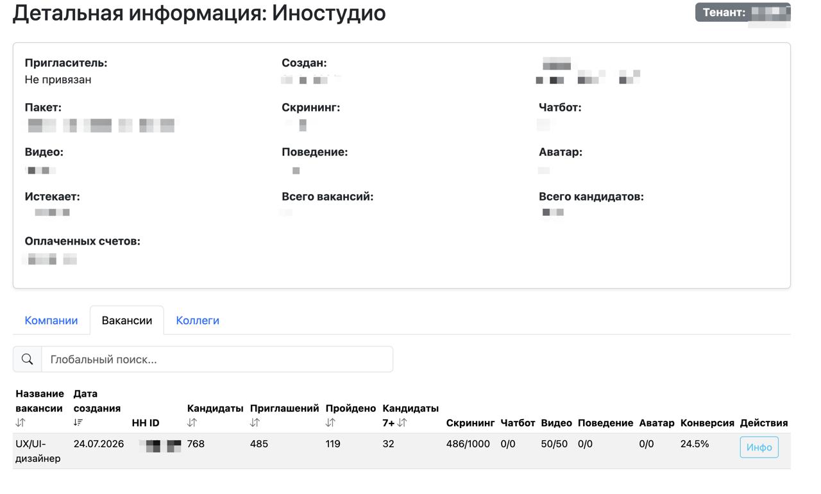Screen dimensions: 821x494
Task: Click the sort arrows under Приглашений
Action: (255, 423)
